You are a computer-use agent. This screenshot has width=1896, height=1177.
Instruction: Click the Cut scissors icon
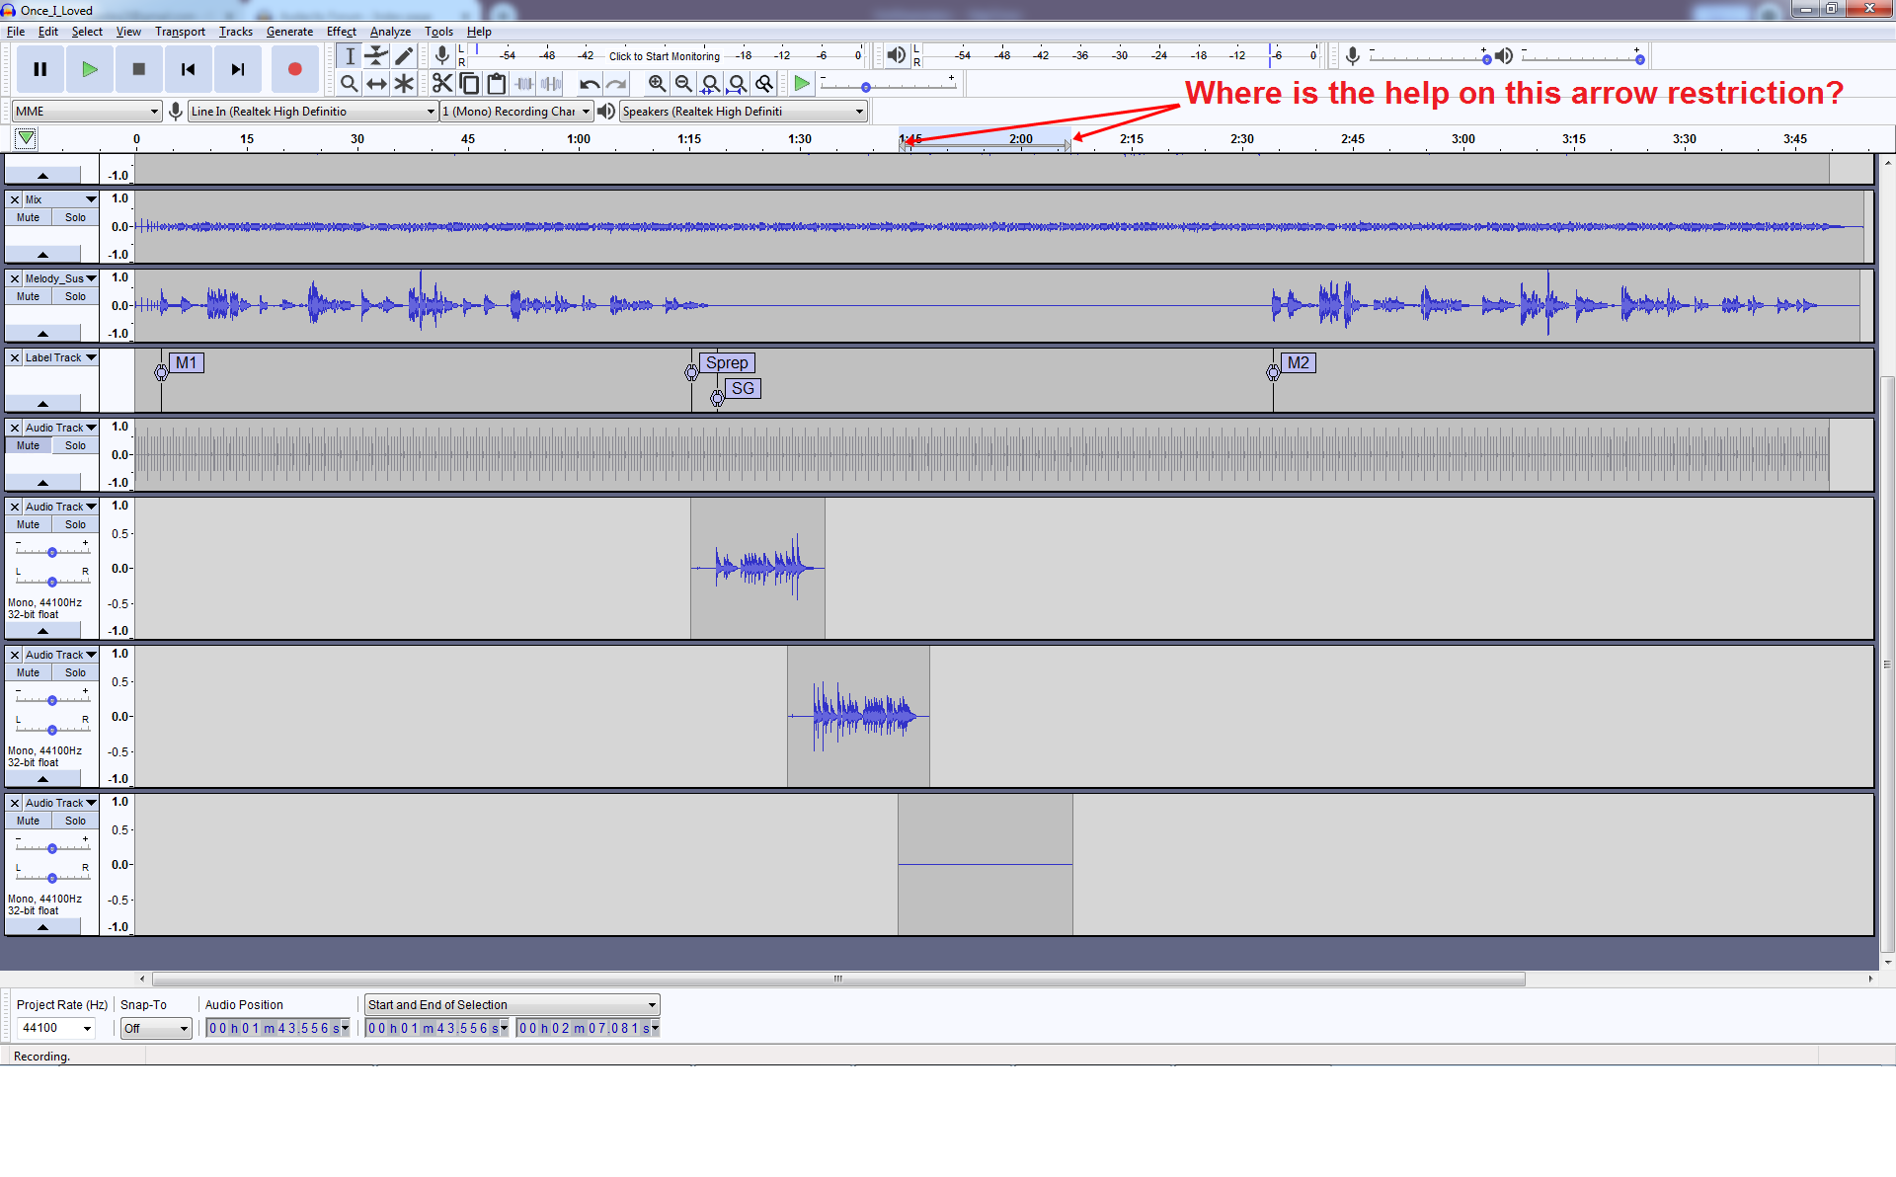tap(441, 84)
